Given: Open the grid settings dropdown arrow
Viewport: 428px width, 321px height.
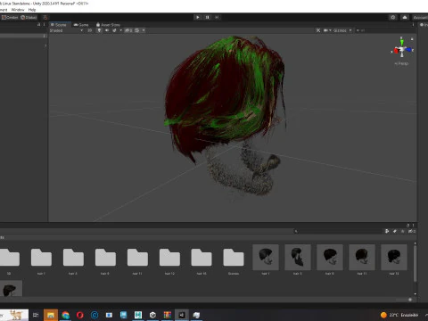Looking at the screenshot, I should 144,30.
